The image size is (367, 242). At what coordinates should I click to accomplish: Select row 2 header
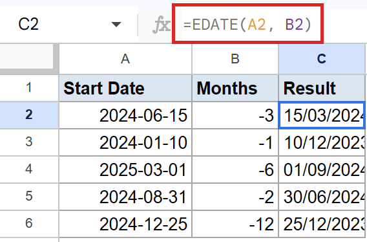pos(29,115)
